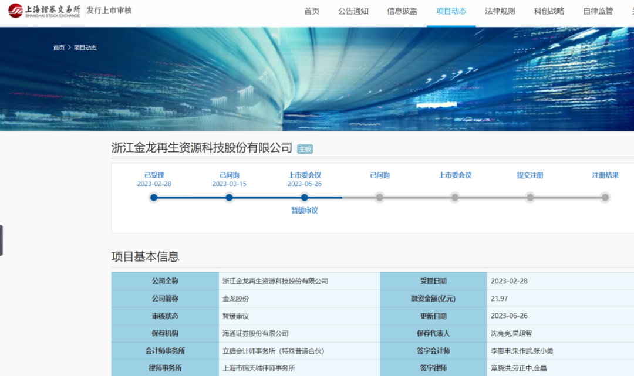This screenshot has width=634, height=376.
Task: Click the 首页 breadcrumb link
Action: pos(59,48)
